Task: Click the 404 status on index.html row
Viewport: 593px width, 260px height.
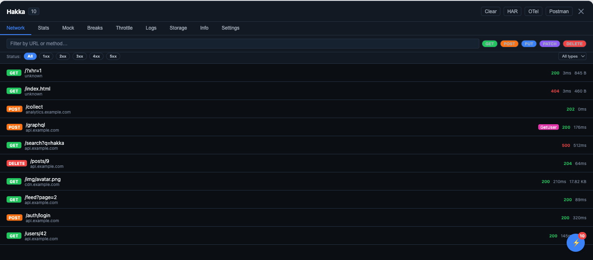Action: (x=555, y=91)
